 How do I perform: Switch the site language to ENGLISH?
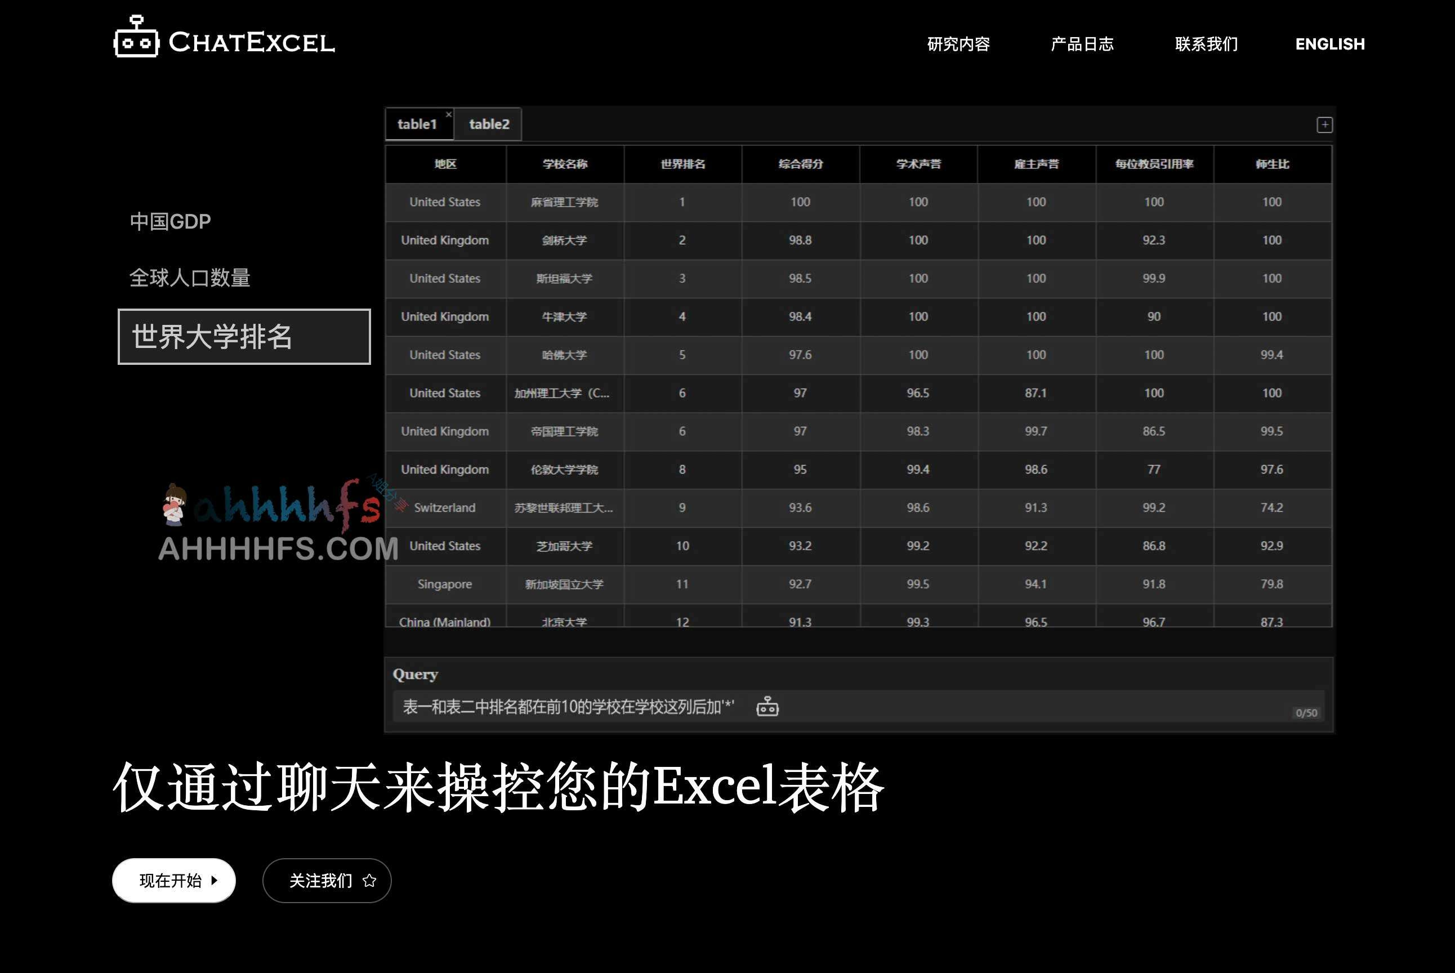(x=1329, y=43)
